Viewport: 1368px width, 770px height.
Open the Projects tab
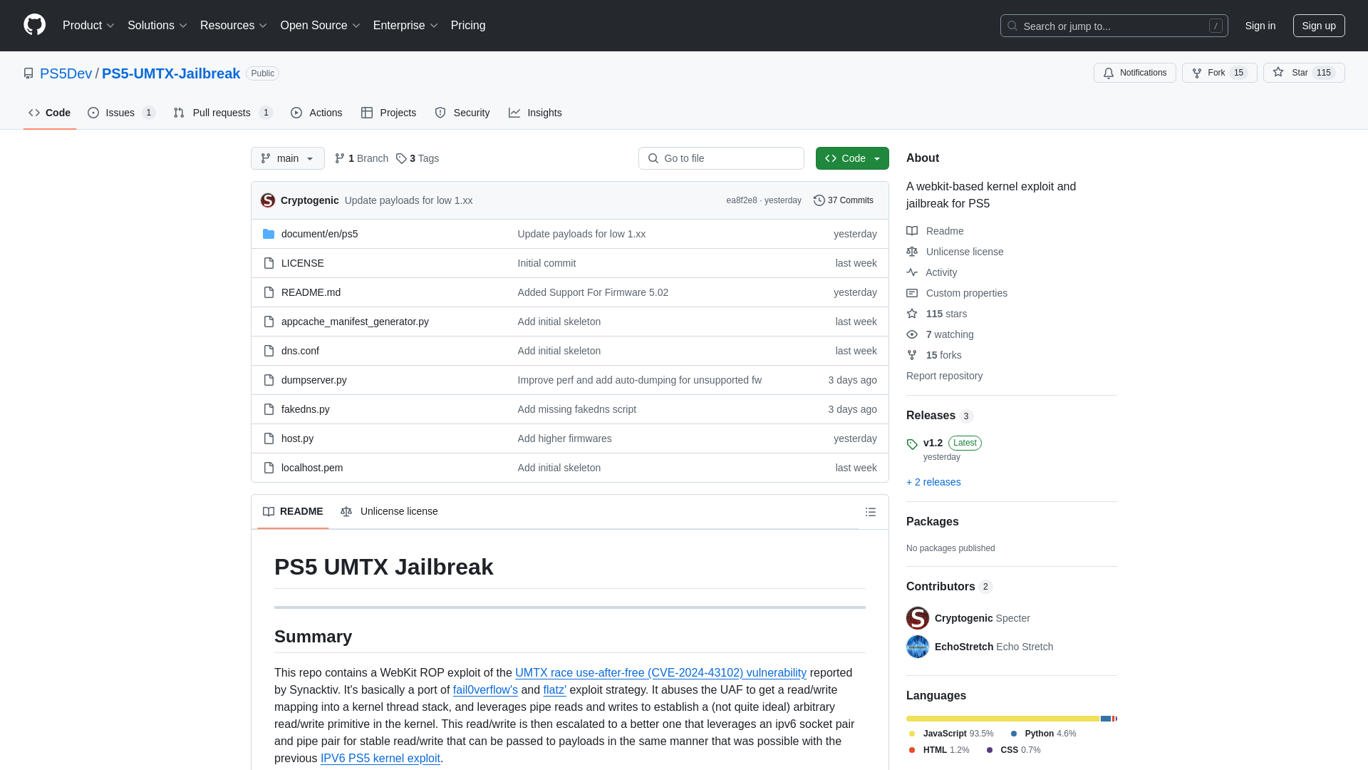388,113
